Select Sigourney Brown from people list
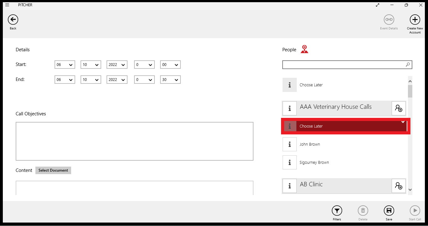Image resolution: width=428 pixels, height=226 pixels. coord(314,163)
